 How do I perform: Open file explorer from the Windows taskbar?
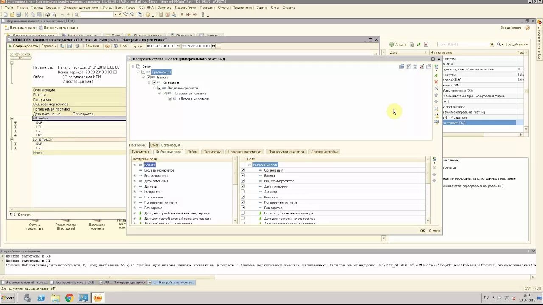click(55, 298)
